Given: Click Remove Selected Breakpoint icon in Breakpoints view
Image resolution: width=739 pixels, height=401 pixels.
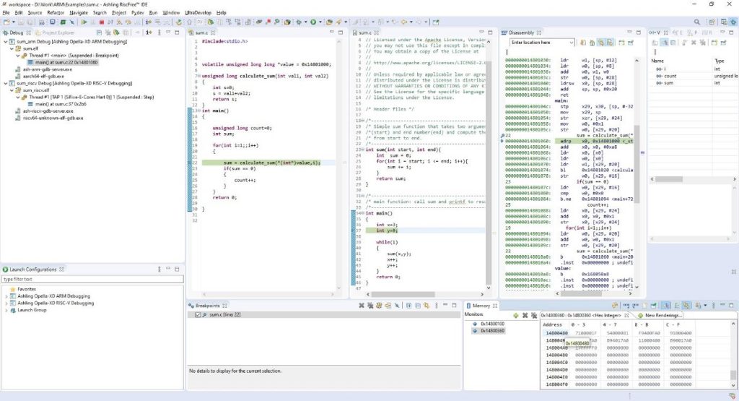Looking at the screenshot, I should coord(362,306).
